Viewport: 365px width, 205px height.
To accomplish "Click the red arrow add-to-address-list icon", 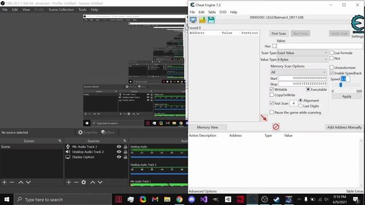I will [263, 118].
